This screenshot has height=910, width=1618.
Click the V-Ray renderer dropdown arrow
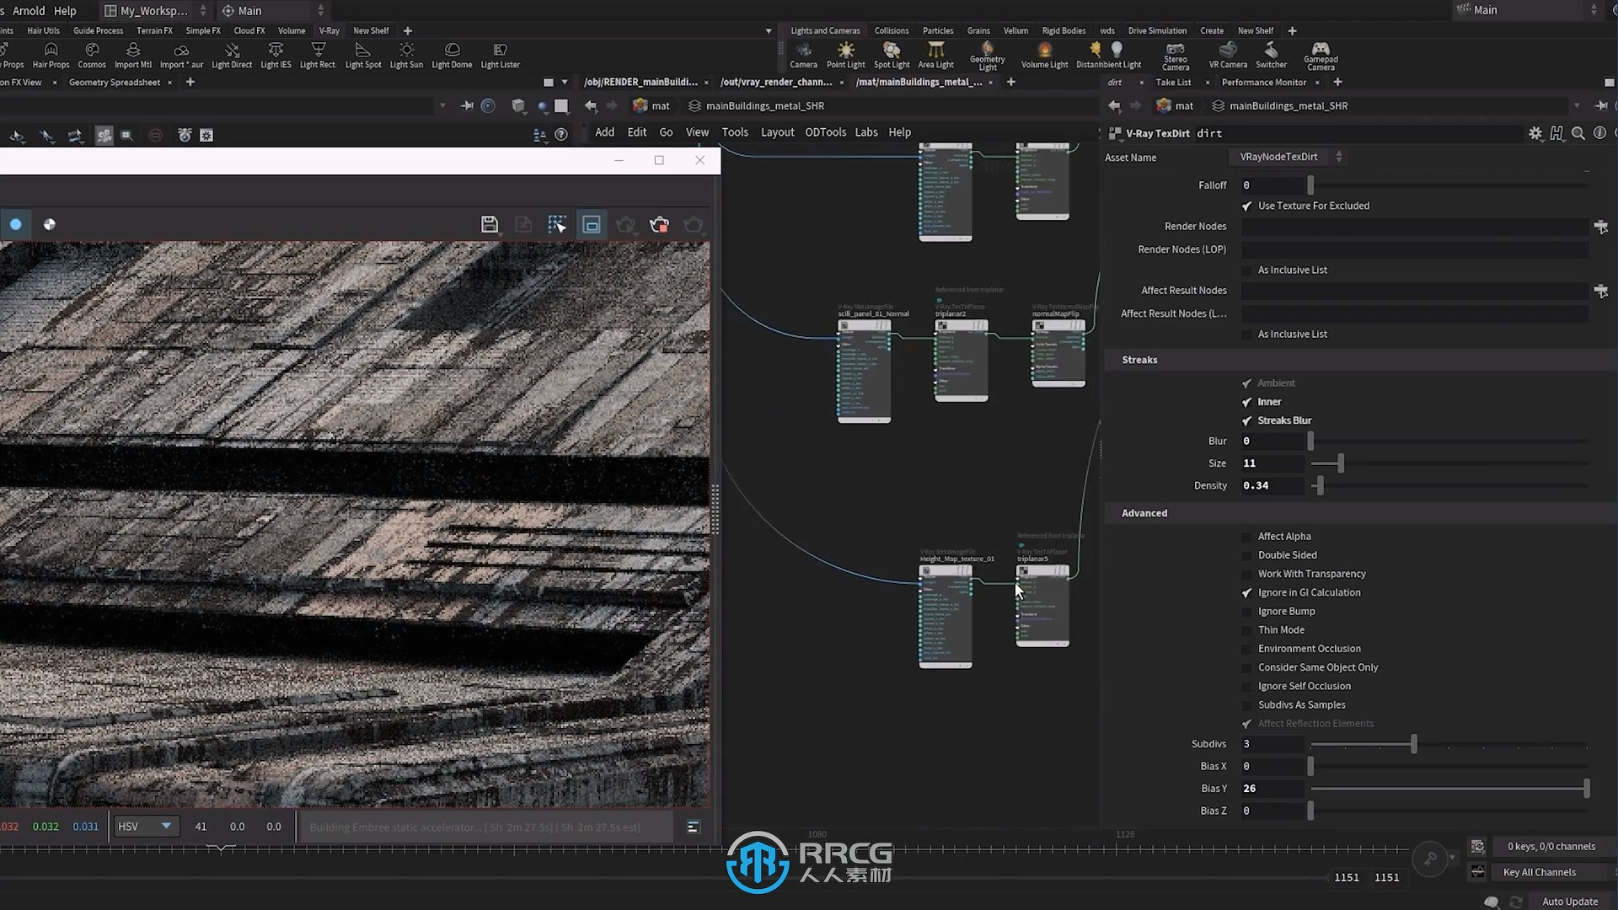tap(1340, 156)
